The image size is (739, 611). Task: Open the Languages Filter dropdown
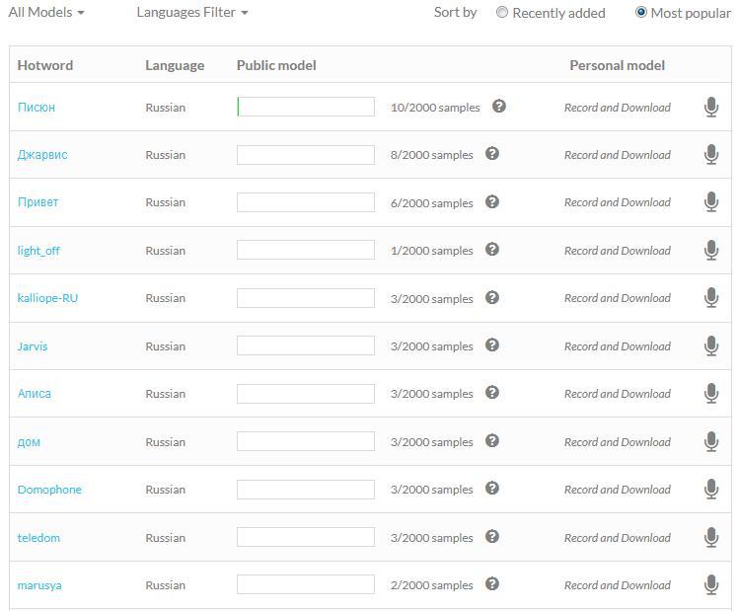(192, 13)
